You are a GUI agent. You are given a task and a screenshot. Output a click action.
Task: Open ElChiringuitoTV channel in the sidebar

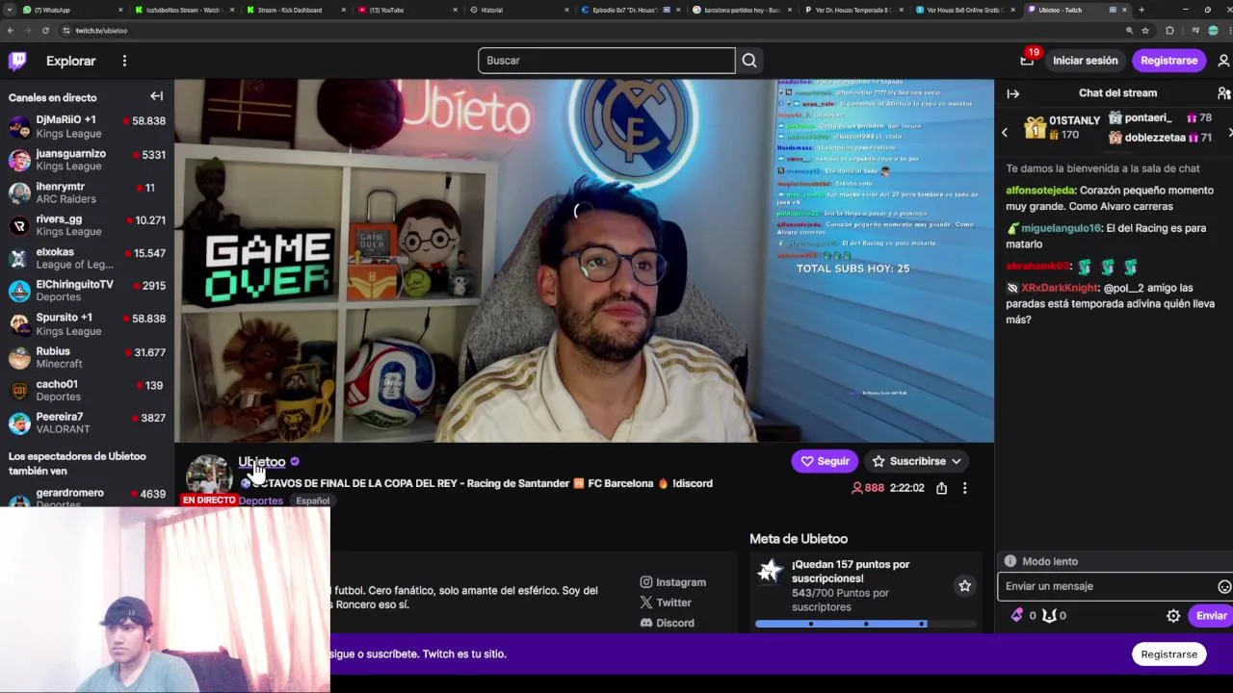87,291
